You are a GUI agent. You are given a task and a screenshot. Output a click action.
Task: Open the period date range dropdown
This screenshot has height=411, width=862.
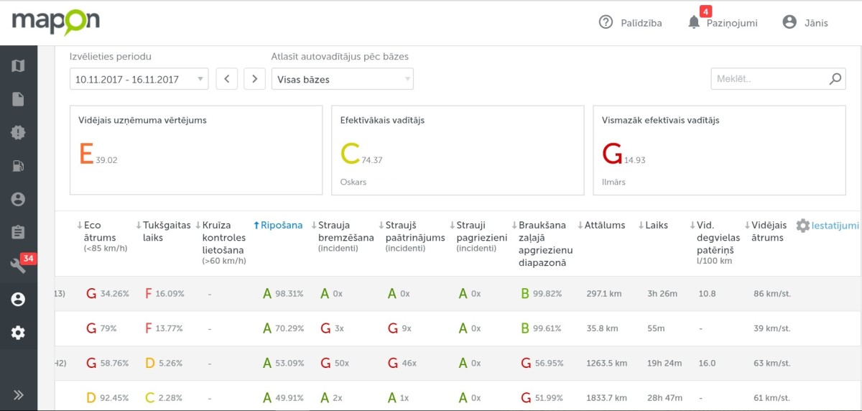coord(139,79)
